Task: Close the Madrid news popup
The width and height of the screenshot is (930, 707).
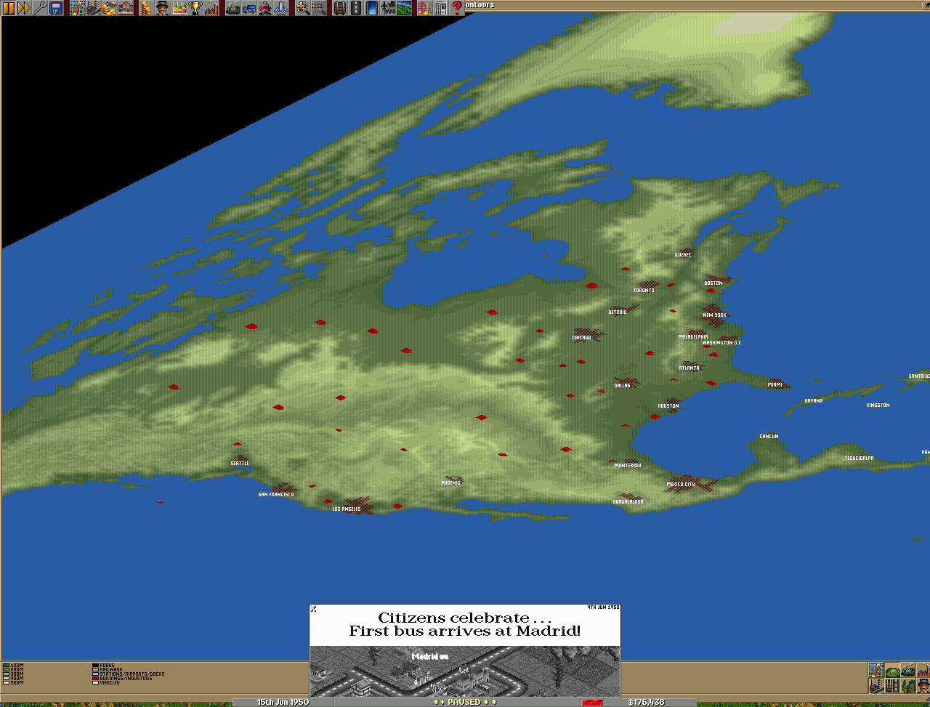Action: 313,608
